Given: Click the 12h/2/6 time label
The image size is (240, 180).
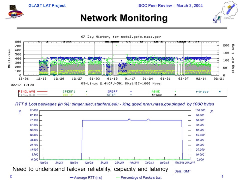Looking at the screenshot, I should 89,163.
